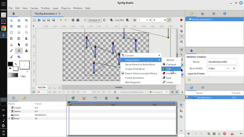This screenshot has height=137, width=244.
Task: Select the Gradient tool
Action: pyautogui.click(x=11, y=38)
